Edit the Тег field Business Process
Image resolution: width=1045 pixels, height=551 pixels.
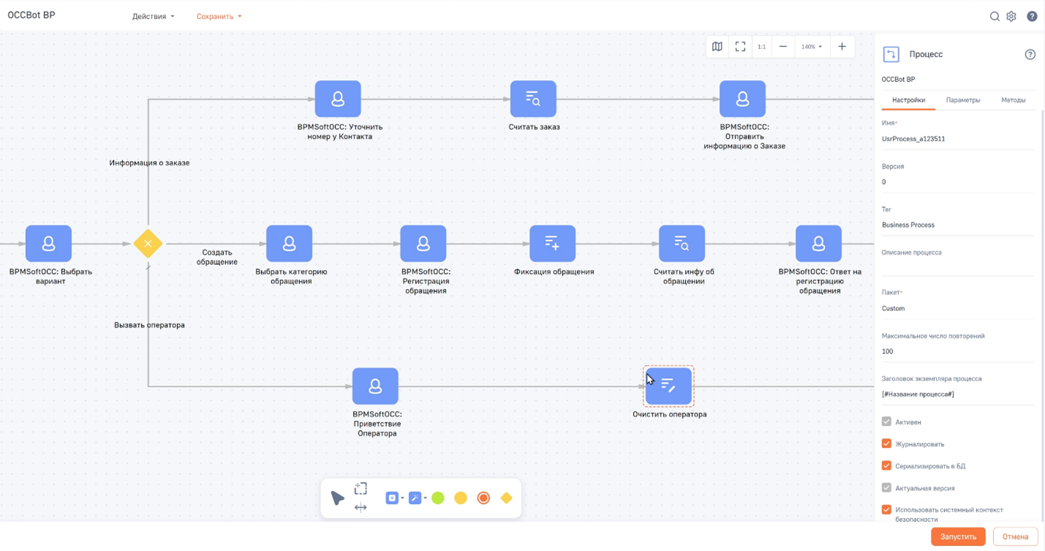point(957,225)
